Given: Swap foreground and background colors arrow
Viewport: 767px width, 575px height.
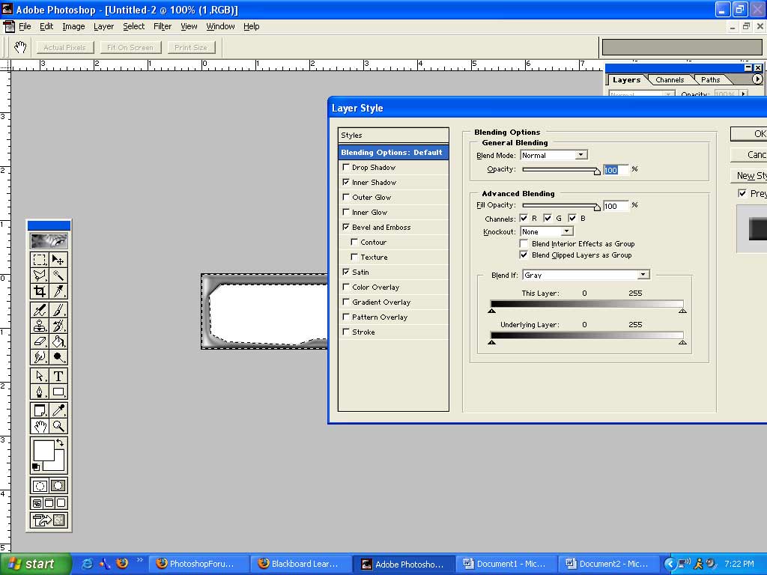Looking at the screenshot, I should pyautogui.click(x=60, y=443).
